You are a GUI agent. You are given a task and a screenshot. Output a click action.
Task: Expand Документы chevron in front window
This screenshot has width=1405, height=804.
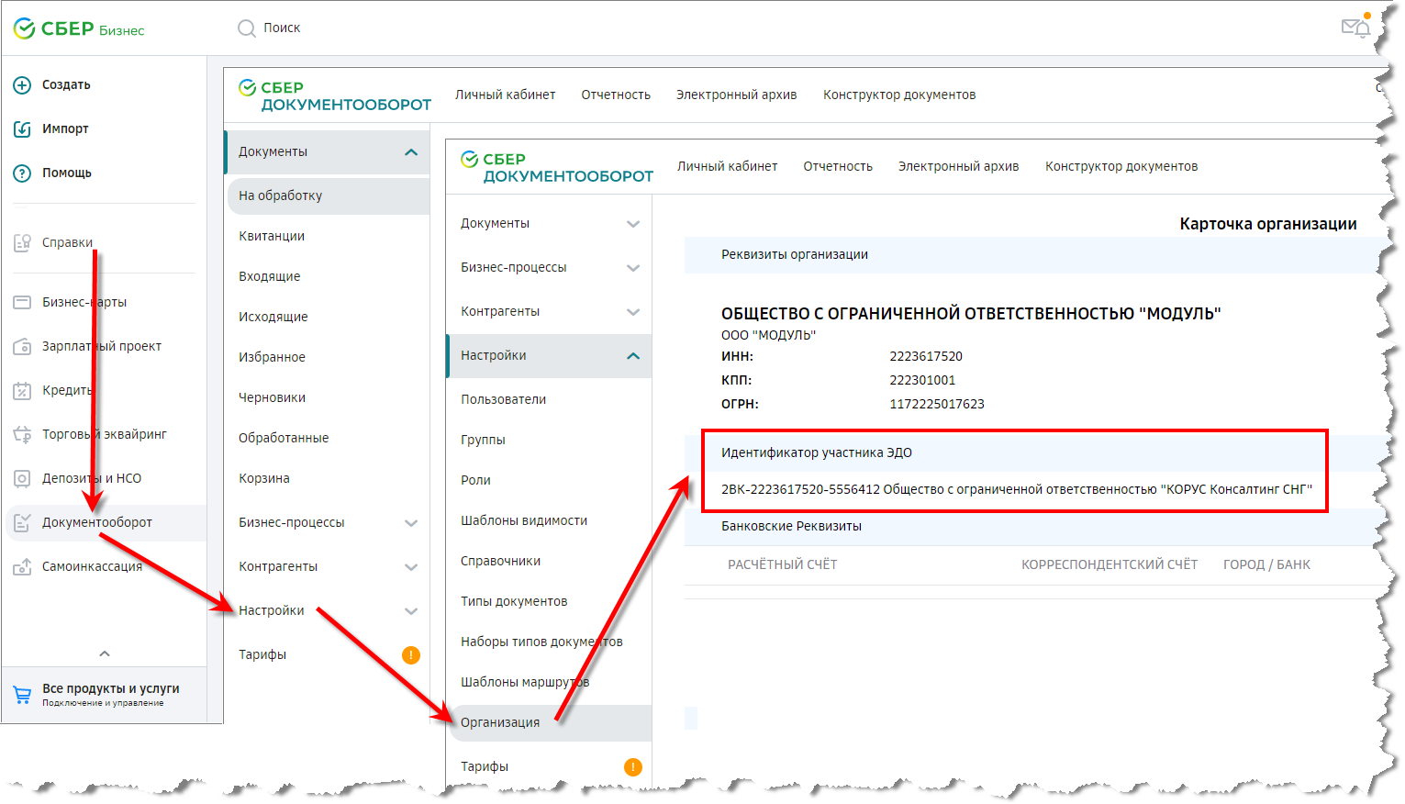tap(633, 224)
